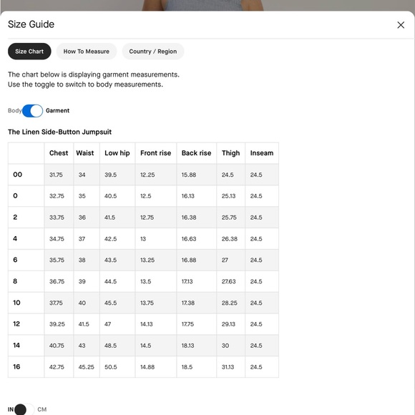The width and height of the screenshot is (415, 415).
Task: Select the Size Chart tab
Action: (x=29, y=52)
